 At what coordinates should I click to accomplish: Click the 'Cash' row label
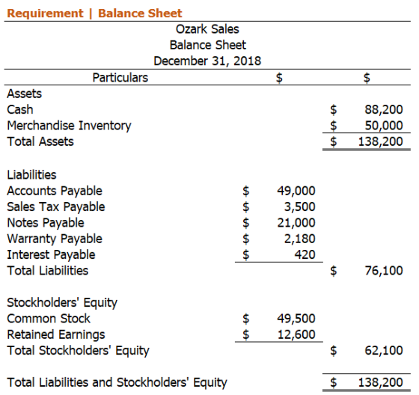coord(20,109)
